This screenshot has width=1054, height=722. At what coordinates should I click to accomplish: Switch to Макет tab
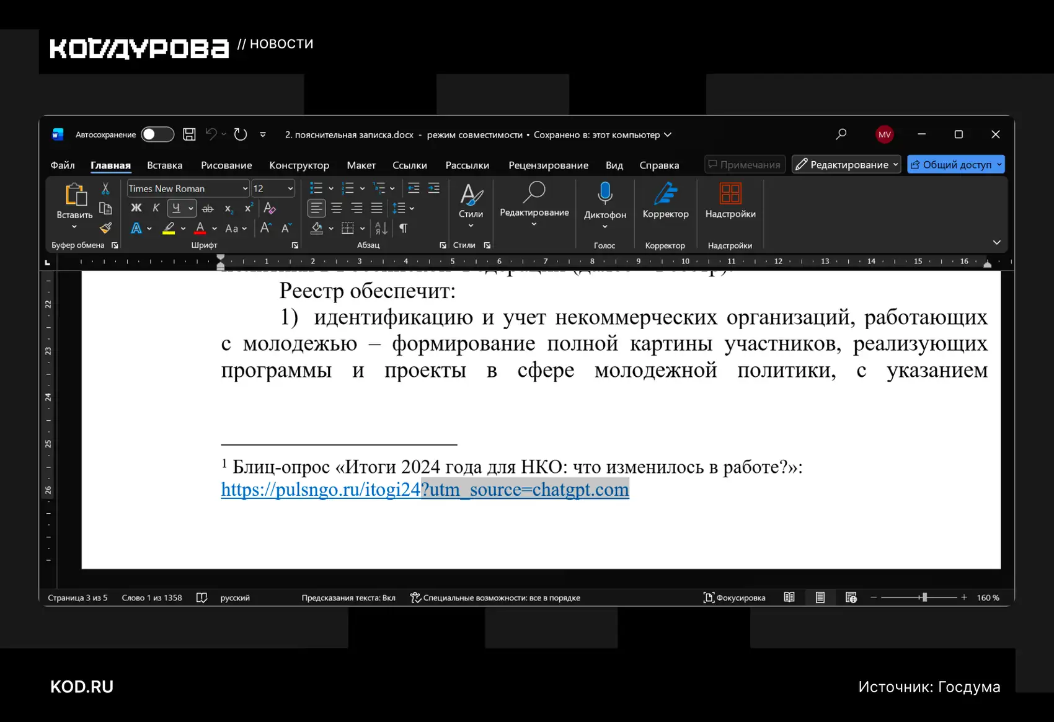[361, 165]
